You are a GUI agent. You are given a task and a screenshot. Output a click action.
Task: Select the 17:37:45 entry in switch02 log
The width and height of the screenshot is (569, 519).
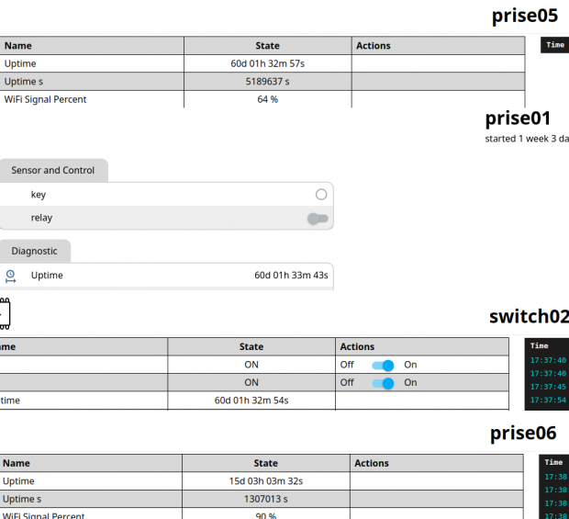(548, 387)
